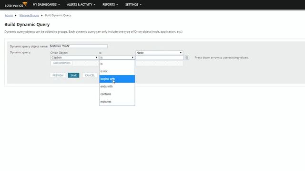Open the My Dashboards menu

point(46,4)
